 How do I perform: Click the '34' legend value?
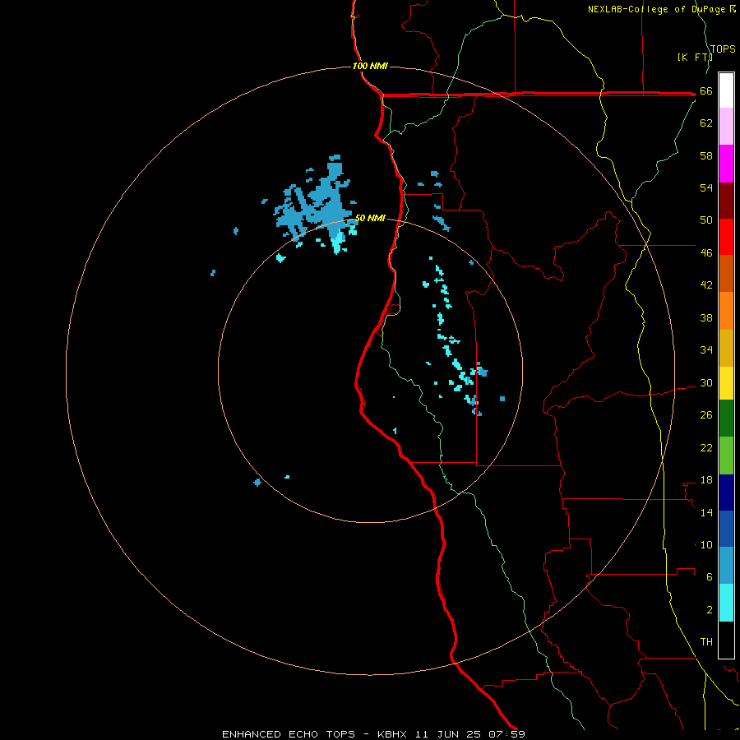click(706, 350)
